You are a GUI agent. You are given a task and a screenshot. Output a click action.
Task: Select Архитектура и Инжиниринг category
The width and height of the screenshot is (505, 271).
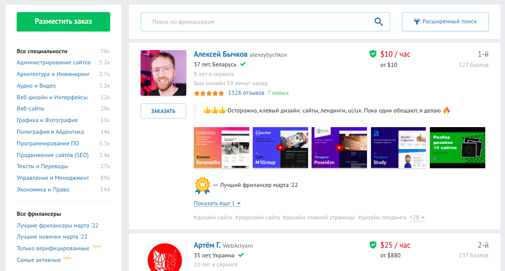pyautogui.click(x=53, y=74)
